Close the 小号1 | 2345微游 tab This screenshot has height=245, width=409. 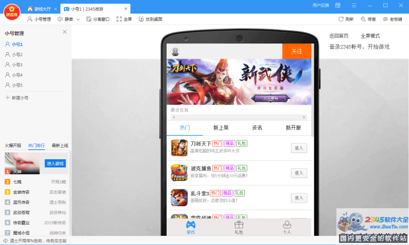[126, 9]
